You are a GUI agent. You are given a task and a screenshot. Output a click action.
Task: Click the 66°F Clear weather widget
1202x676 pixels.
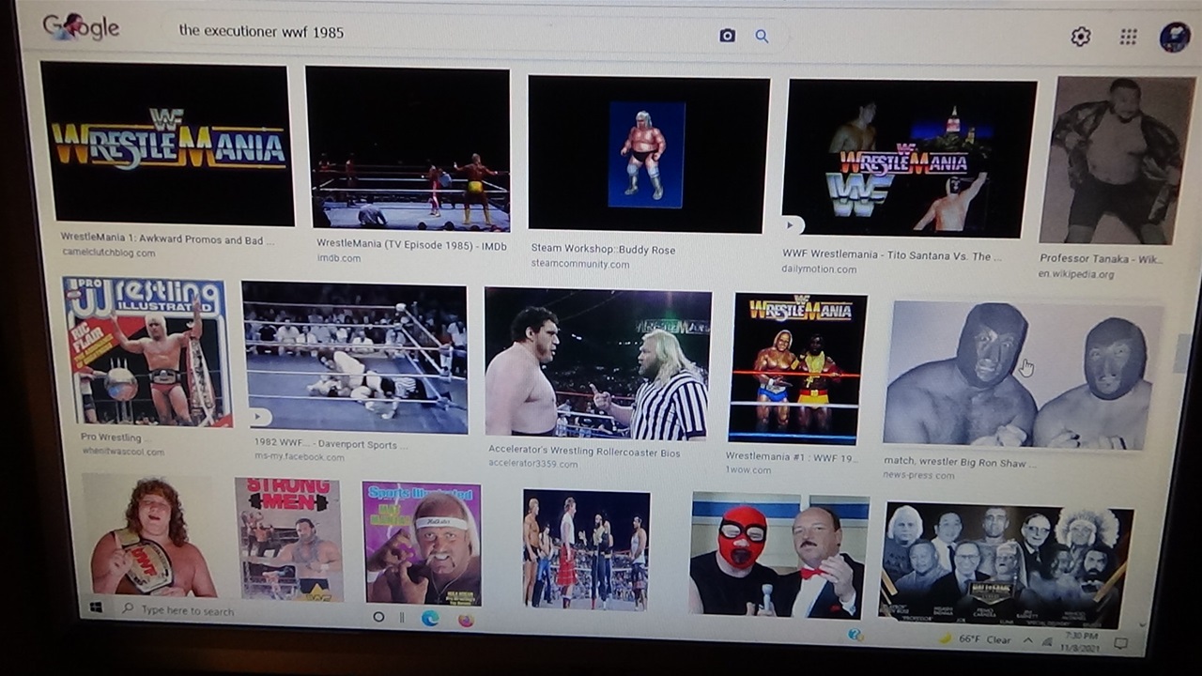[x=977, y=639]
